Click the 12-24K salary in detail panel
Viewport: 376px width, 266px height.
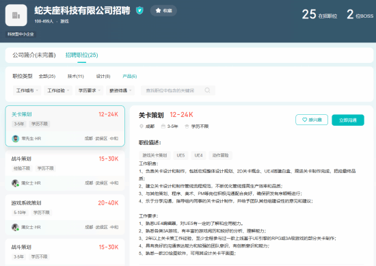point(182,115)
